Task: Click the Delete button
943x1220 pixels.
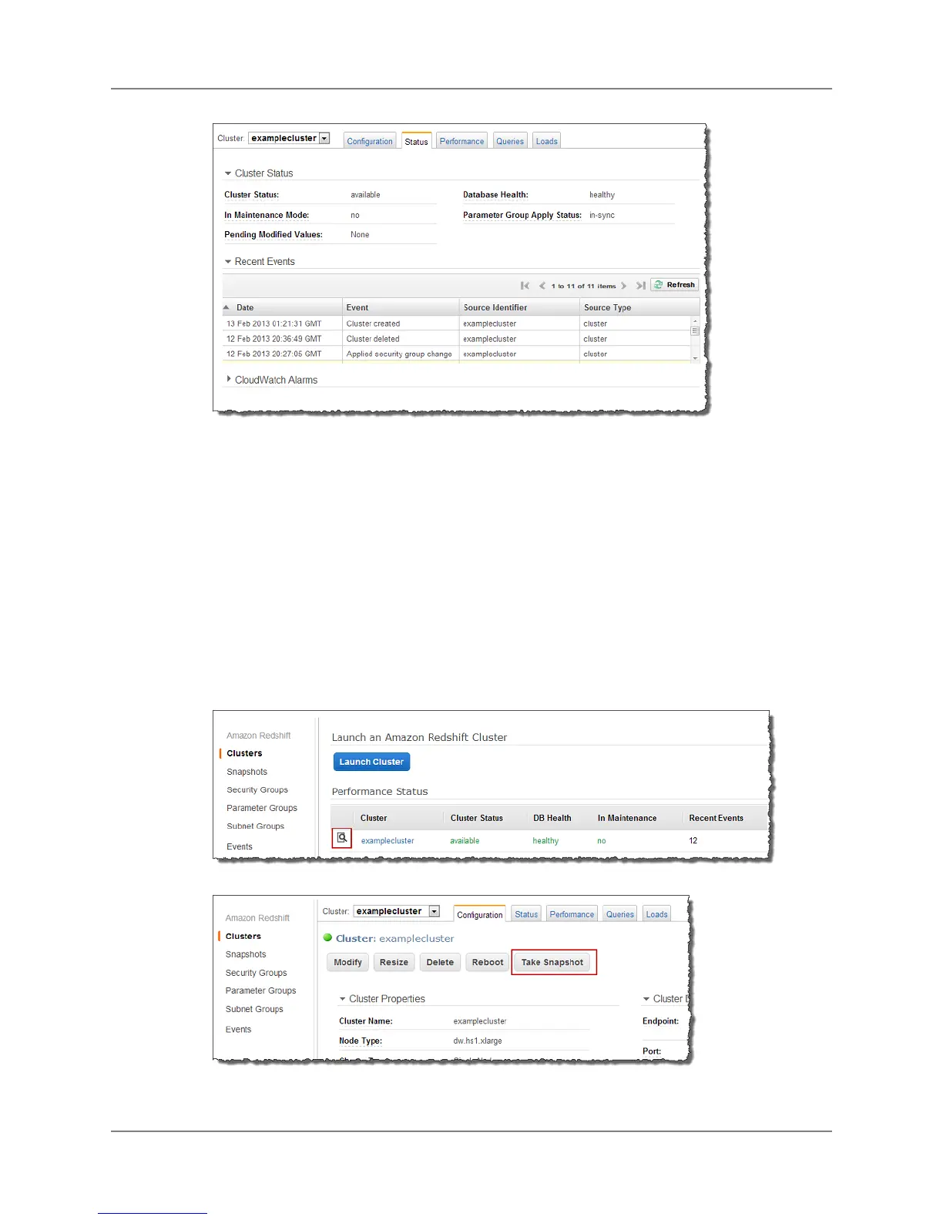Action: click(440, 962)
